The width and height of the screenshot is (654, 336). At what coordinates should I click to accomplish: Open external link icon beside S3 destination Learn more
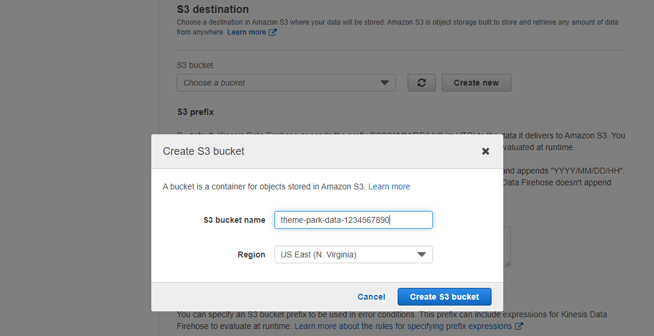click(x=272, y=32)
